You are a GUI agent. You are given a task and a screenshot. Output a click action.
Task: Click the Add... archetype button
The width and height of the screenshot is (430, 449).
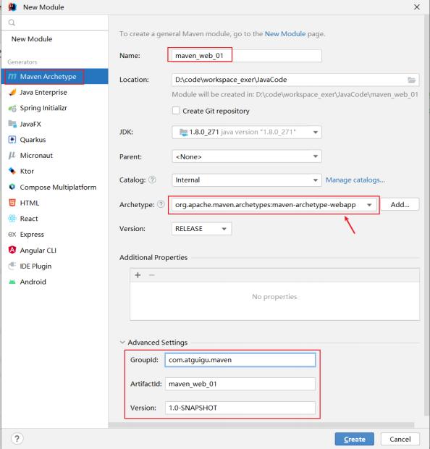tap(400, 204)
